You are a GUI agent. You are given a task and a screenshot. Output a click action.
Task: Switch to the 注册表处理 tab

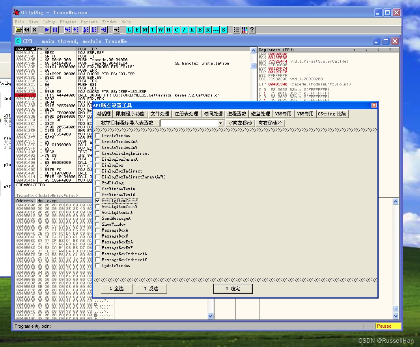pyautogui.click(x=186, y=114)
